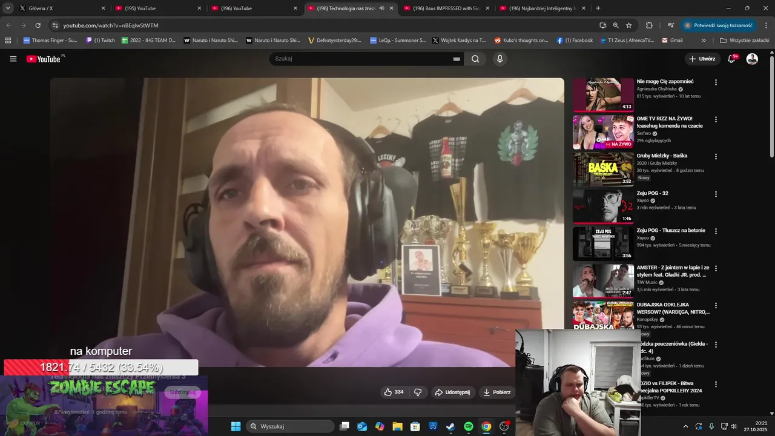
Task: Start voice search with the microphone icon
Action: (x=500, y=59)
